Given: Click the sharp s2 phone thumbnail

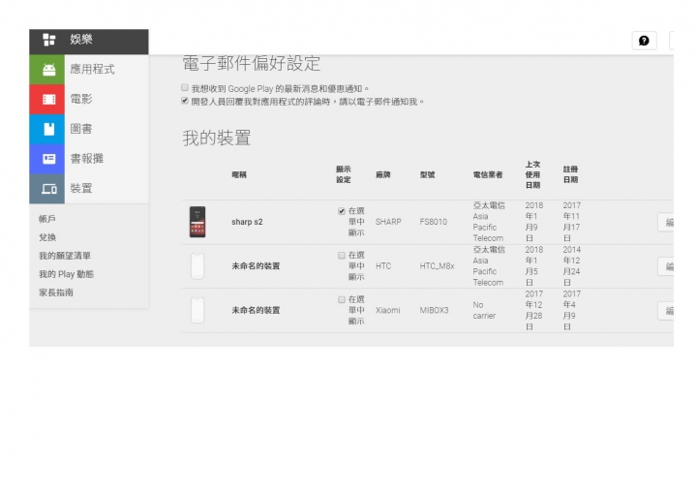Looking at the screenshot, I should click(x=197, y=222).
